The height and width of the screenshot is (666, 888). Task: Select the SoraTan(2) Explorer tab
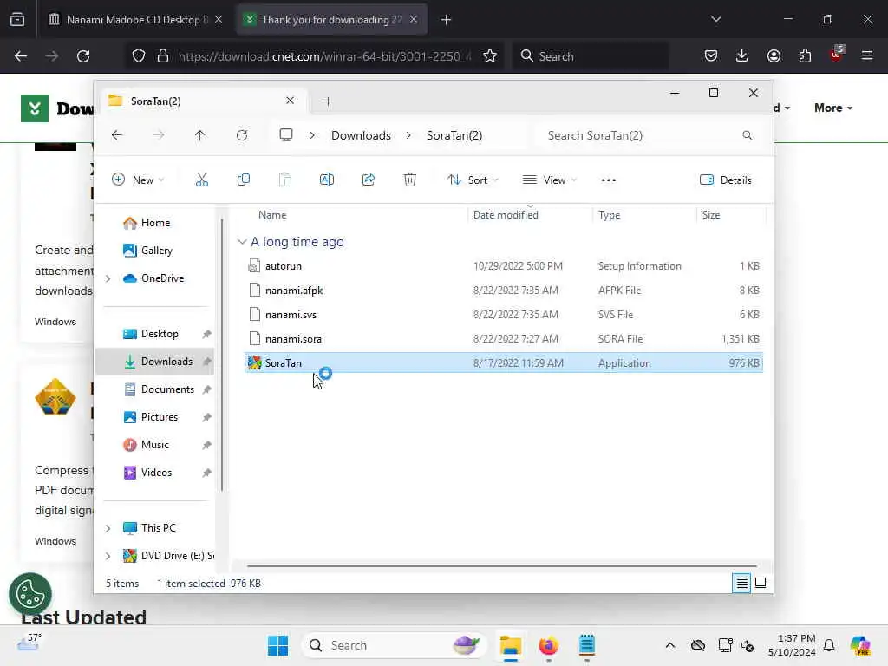click(202, 101)
